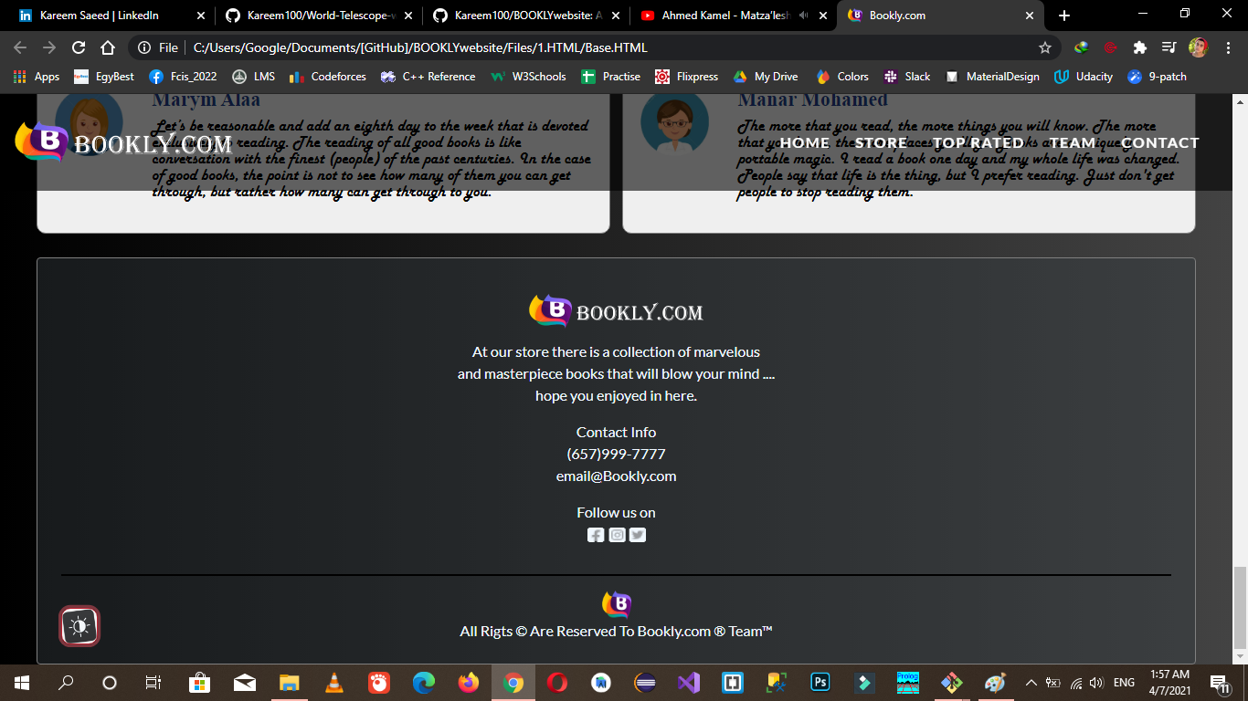
Task: Open Microsoft Edge from taskbar
Action: tap(424, 683)
